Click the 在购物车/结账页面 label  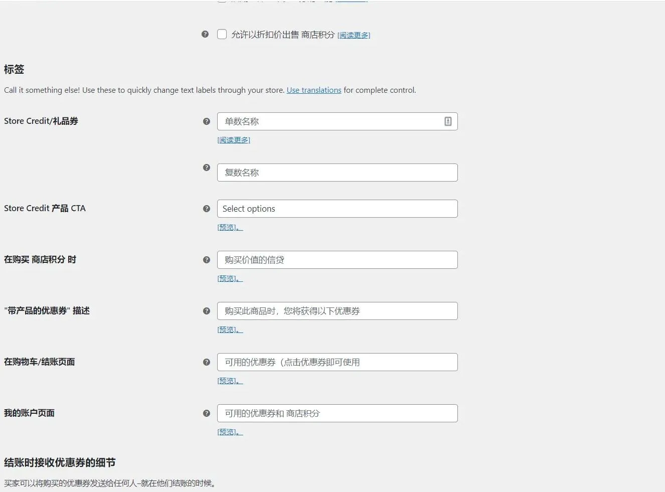(40, 362)
